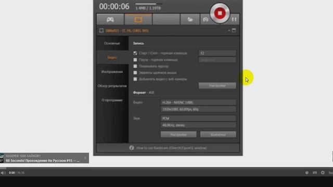Image resolution: width=333 pixels, height=187 pixels.
Task: Switch to game recording mode gamepad icon
Action: 110,20
